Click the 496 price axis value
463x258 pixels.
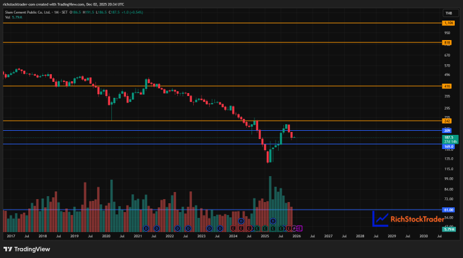(x=447, y=75)
